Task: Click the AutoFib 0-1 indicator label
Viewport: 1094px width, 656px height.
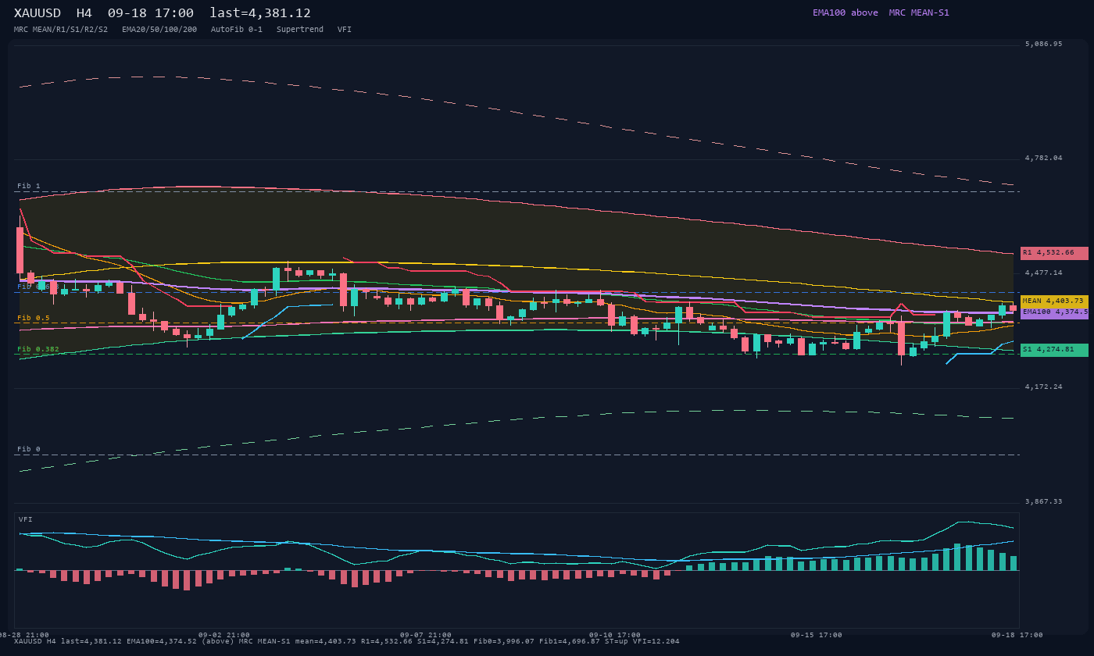Action: [237, 30]
